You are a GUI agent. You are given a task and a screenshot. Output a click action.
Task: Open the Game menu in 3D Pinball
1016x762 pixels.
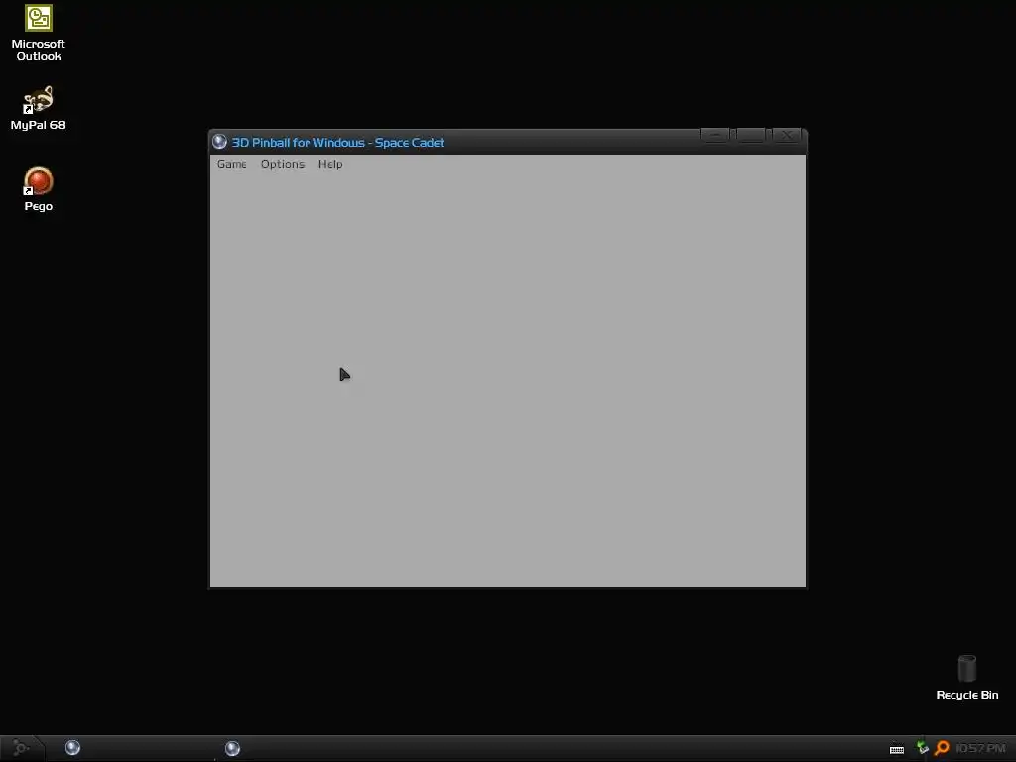pos(231,164)
